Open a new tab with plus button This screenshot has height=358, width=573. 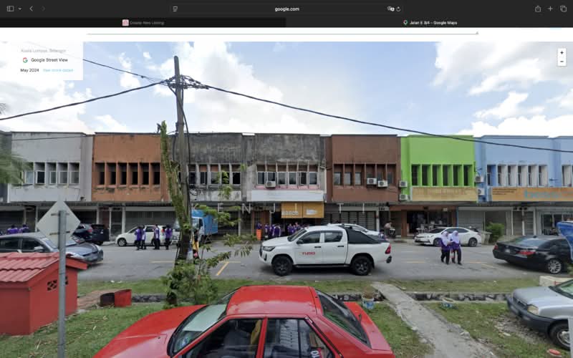pos(550,9)
